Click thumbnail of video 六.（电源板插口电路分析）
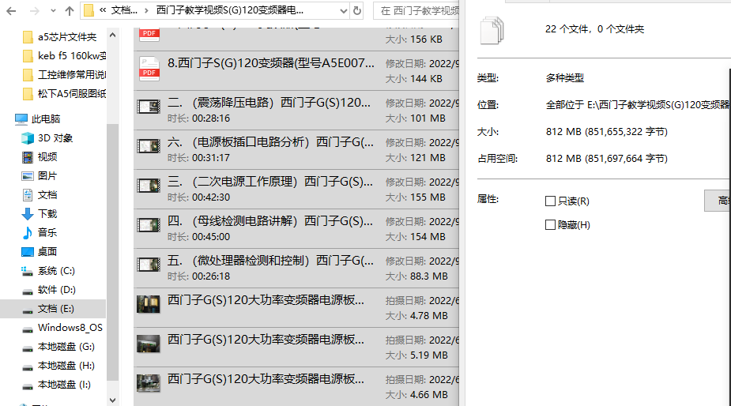 [149, 146]
